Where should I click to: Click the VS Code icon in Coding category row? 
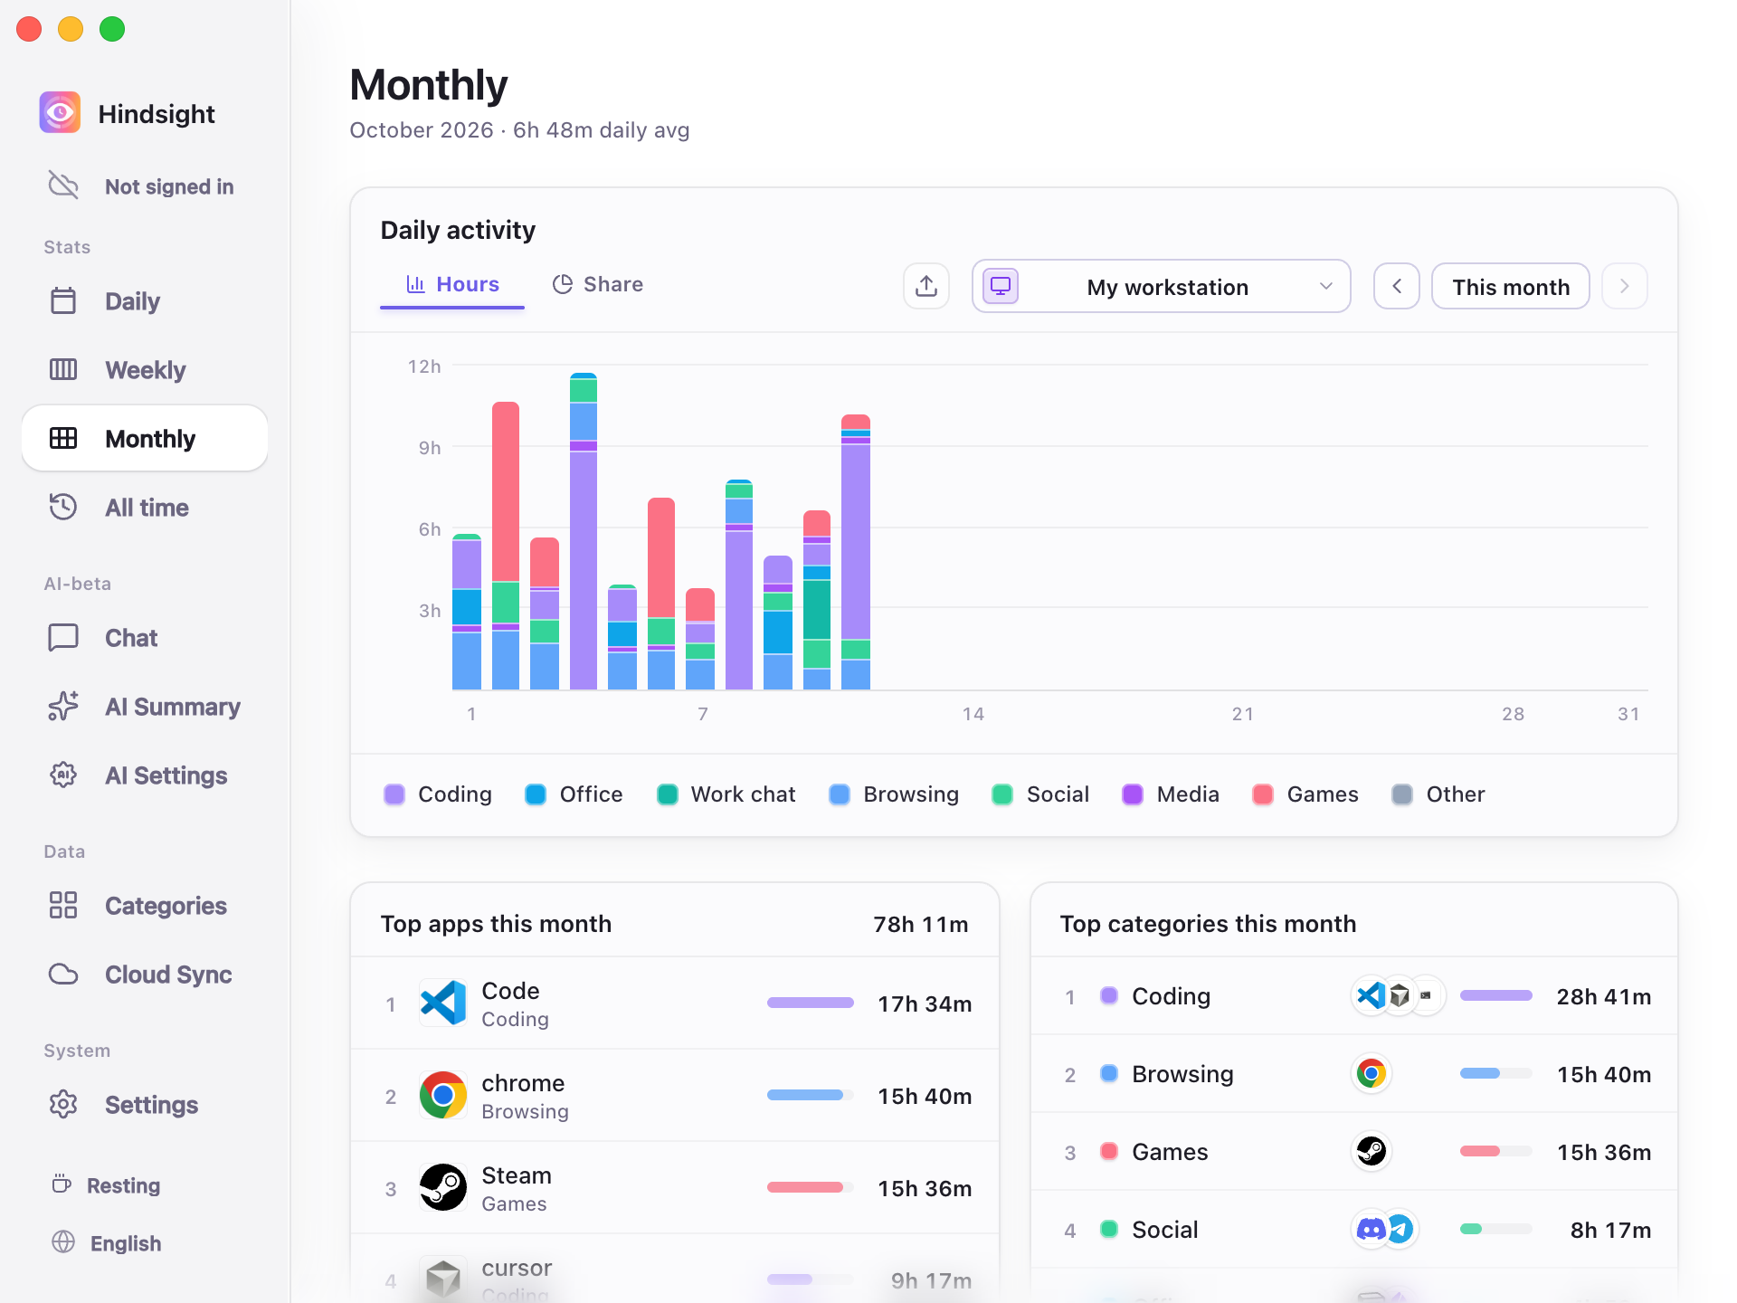coord(1372,995)
